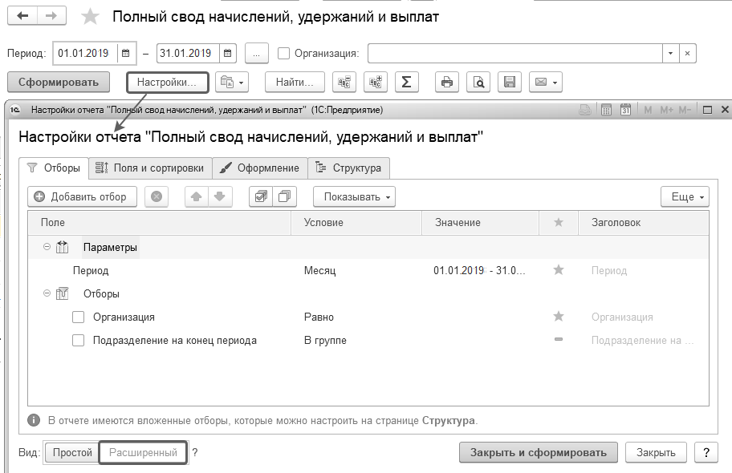
Task: Select the Расширенный view mode
Action: click(x=143, y=452)
